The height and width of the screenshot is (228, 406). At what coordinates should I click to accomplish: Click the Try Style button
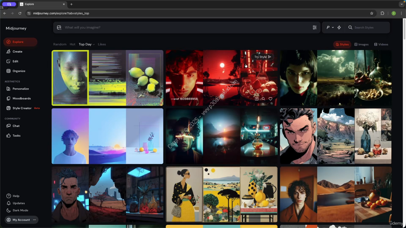262,57
